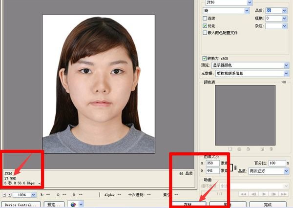Image resolution: width=293 pixels, height=208 pixels.
Task: Open the 颜色表 panel options menu icon
Action: pos(284,82)
